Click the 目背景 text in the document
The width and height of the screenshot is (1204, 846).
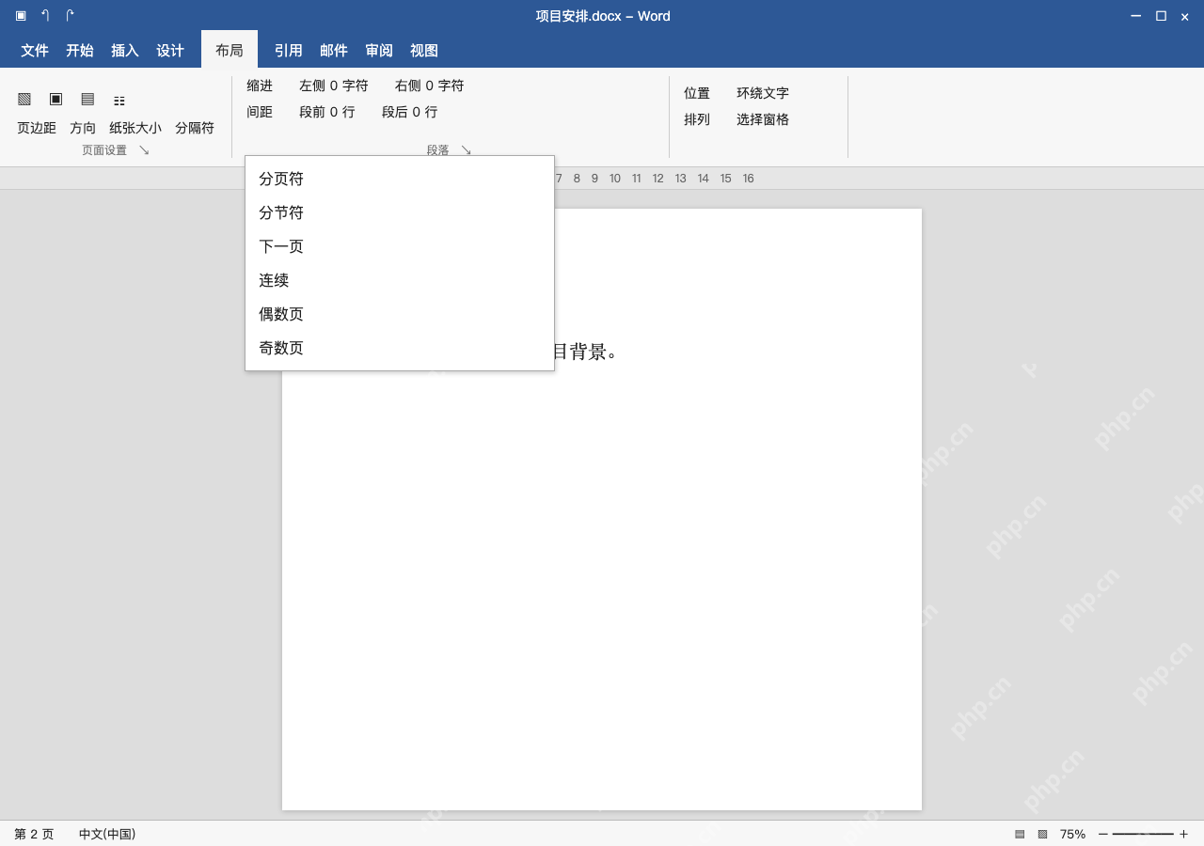click(579, 352)
